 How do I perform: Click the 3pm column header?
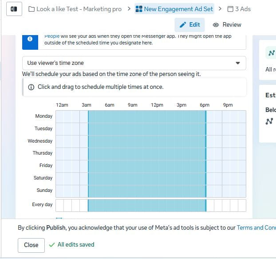pos(181,105)
